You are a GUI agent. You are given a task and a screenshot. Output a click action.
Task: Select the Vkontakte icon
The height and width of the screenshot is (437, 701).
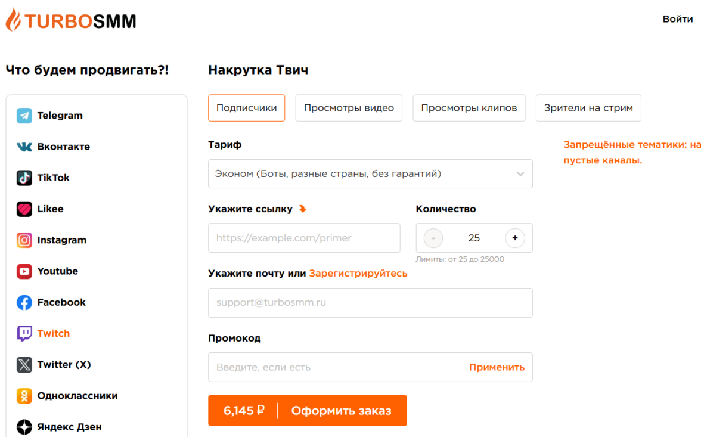24,147
